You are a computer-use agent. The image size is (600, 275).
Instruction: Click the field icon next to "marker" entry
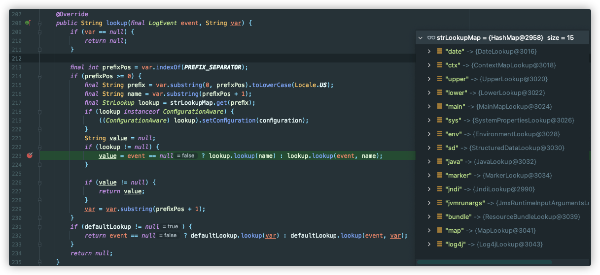click(x=439, y=175)
